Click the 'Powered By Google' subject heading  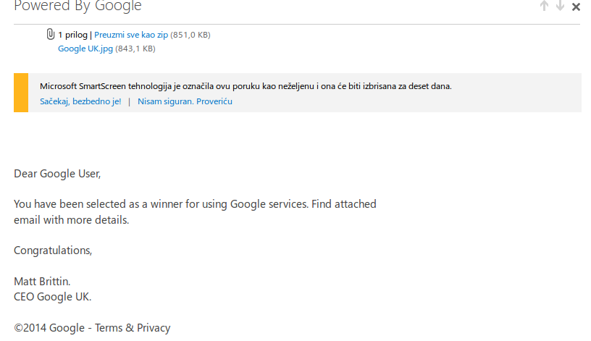click(77, 7)
